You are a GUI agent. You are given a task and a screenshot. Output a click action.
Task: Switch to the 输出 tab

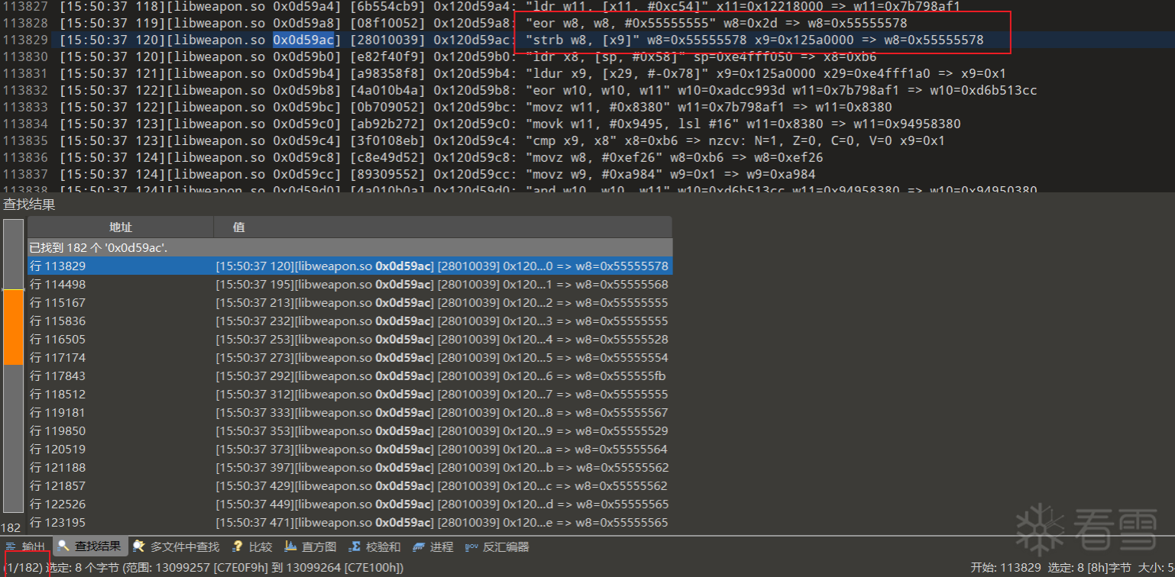pyautogui.click(x=25, y=546)
